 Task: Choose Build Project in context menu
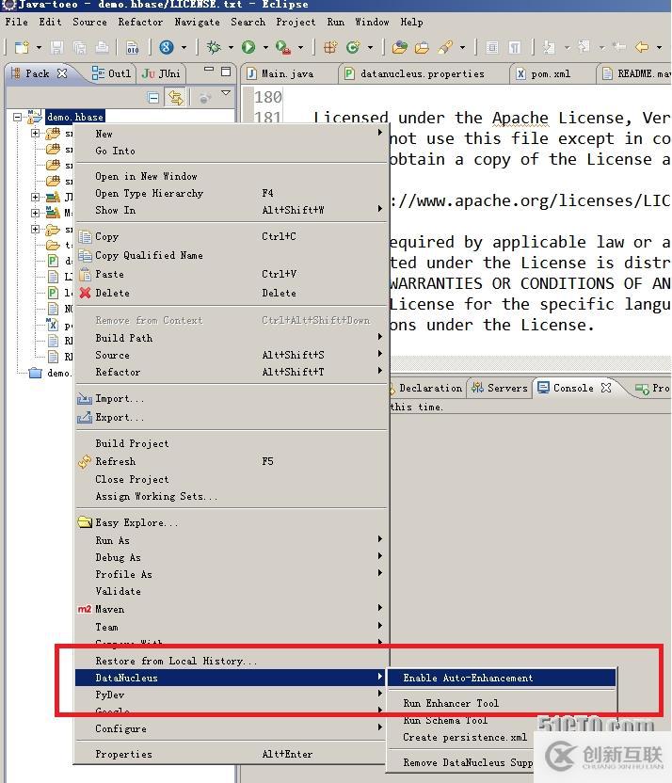(230, 443)
